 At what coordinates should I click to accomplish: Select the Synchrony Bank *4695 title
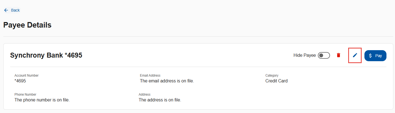point(46,55)
